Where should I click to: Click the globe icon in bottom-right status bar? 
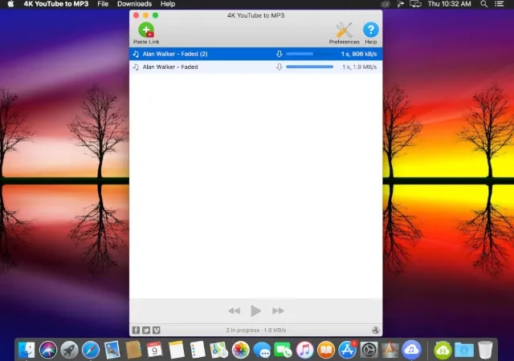(376, 330)
